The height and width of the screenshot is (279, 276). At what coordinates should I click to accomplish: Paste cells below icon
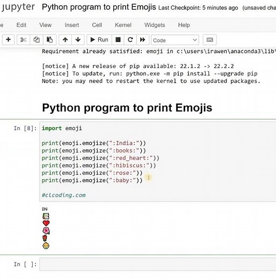[49, 40]
